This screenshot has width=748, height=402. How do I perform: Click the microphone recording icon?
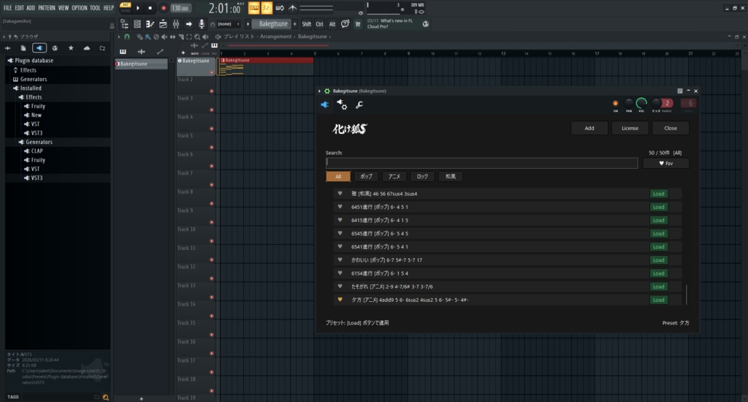pos(202,24)
